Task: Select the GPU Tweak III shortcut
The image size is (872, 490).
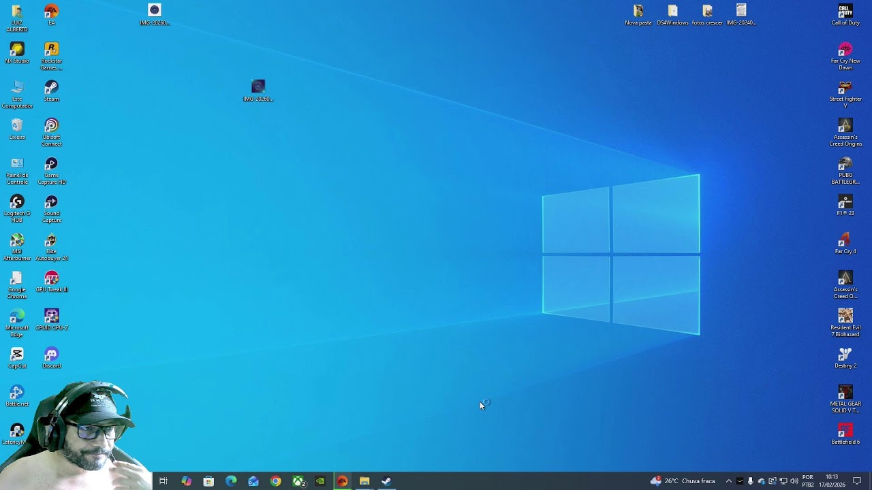Action: [x=51, y=282]
